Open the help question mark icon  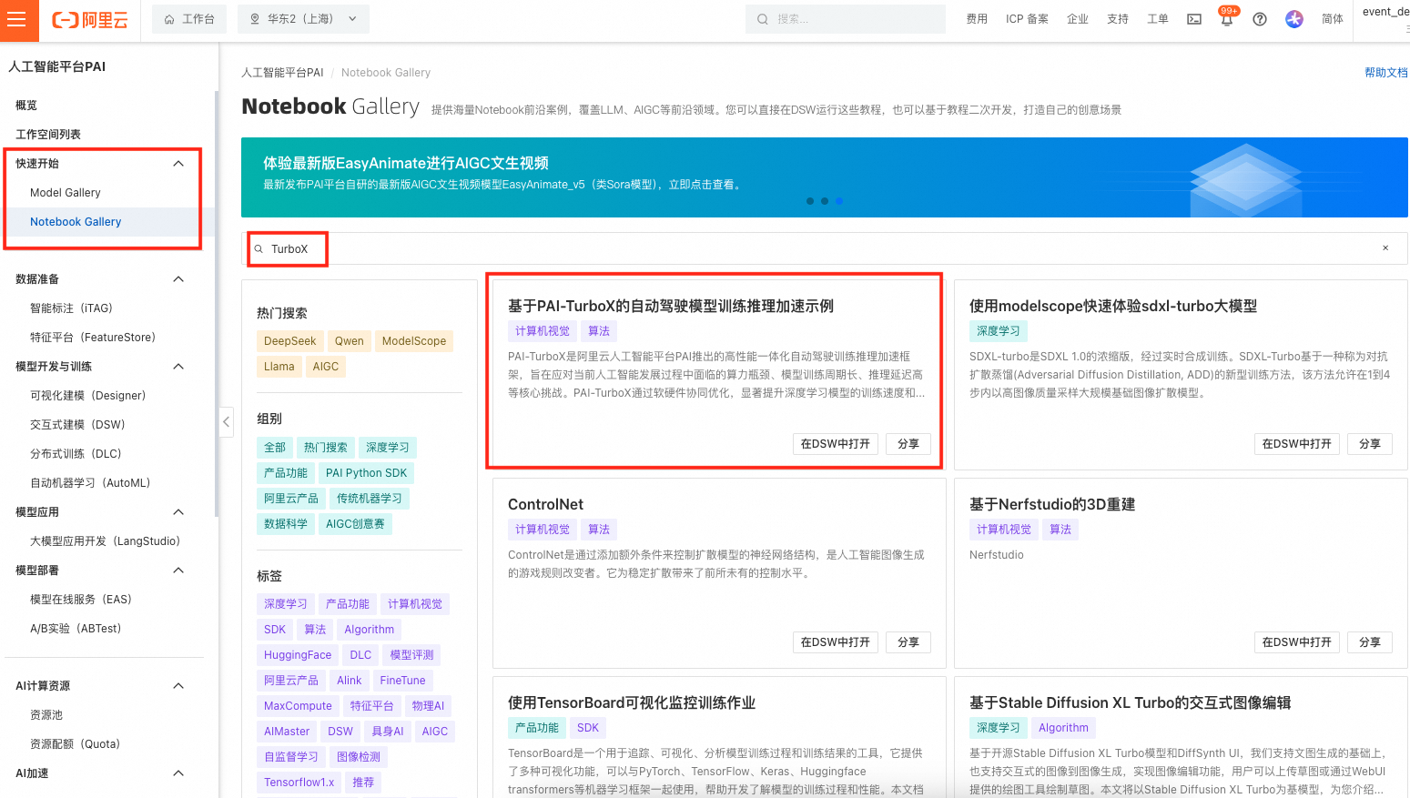click(x=1260, y=19)
